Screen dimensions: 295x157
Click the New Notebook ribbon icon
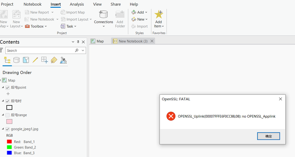pos(27,19)
